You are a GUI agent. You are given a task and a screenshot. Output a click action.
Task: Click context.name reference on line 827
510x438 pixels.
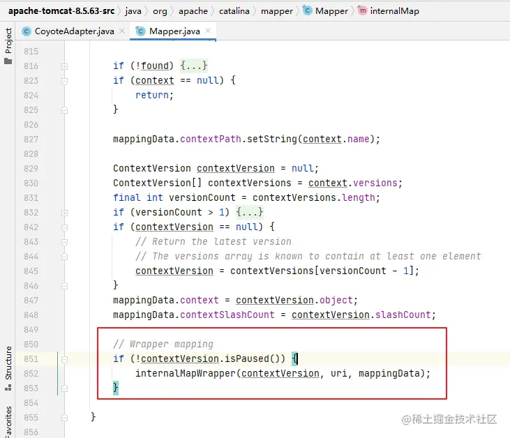click(336, 139)
